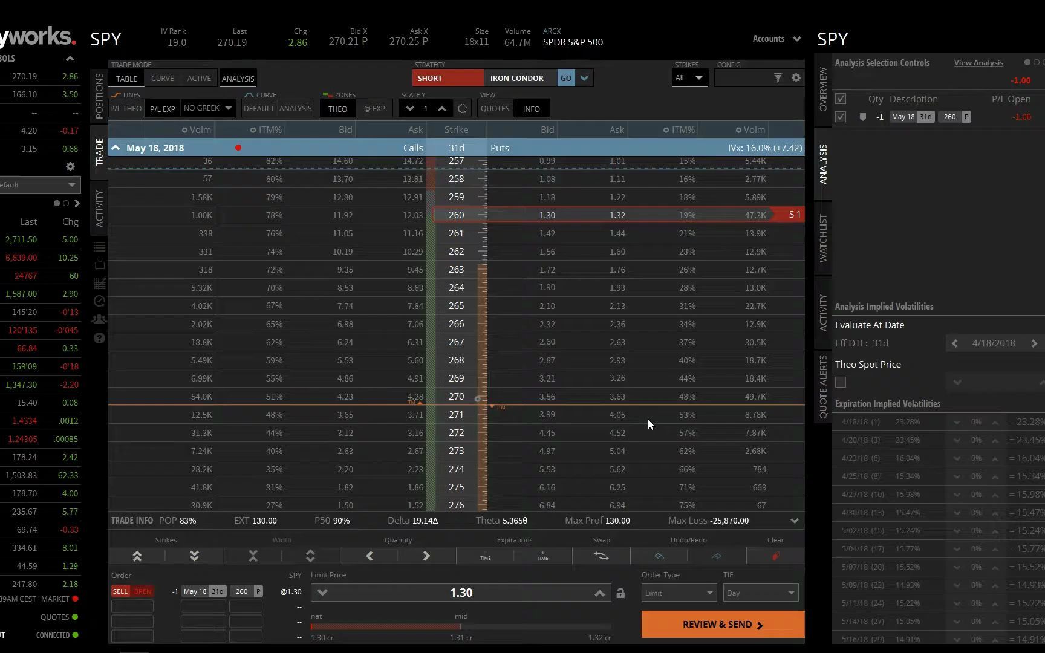
Task: Open the Strikes All dropdown
Action: point(689,78)
